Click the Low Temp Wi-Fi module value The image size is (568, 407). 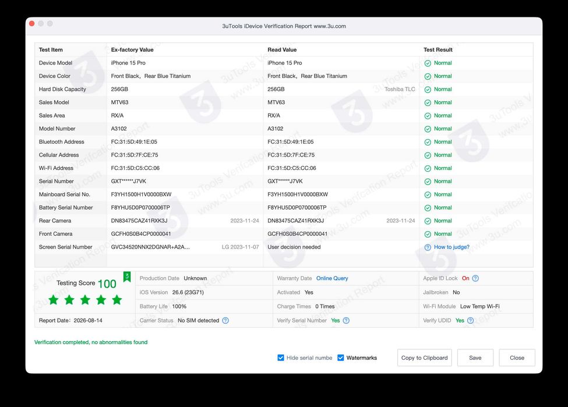(479, 306)
